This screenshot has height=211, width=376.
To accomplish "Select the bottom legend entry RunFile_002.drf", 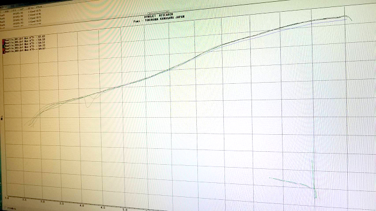I will click(x=25, y=50).
